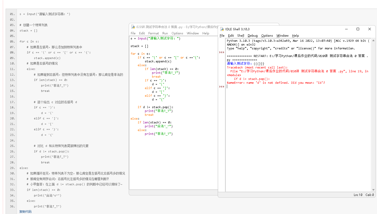Click 'Ln: 10' in shell status bar
Image resolution: width=377 pixels, height=214 pixels.
pyautogui.click(x=358, y=195)
